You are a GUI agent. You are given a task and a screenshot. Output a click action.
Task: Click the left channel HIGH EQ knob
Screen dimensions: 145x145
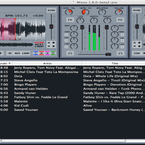74,34
